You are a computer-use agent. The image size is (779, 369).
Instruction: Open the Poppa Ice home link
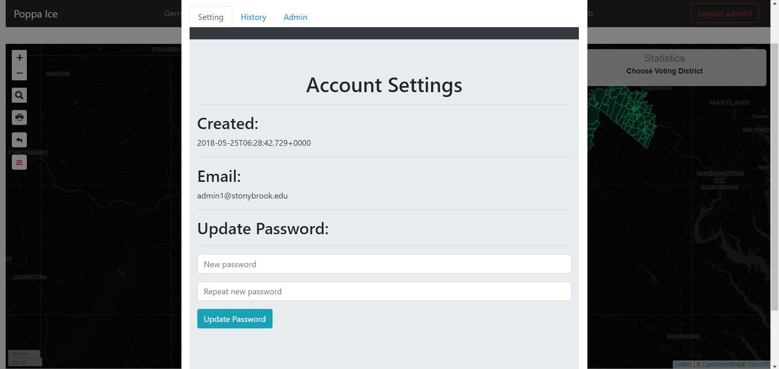(x=36, y=14)
